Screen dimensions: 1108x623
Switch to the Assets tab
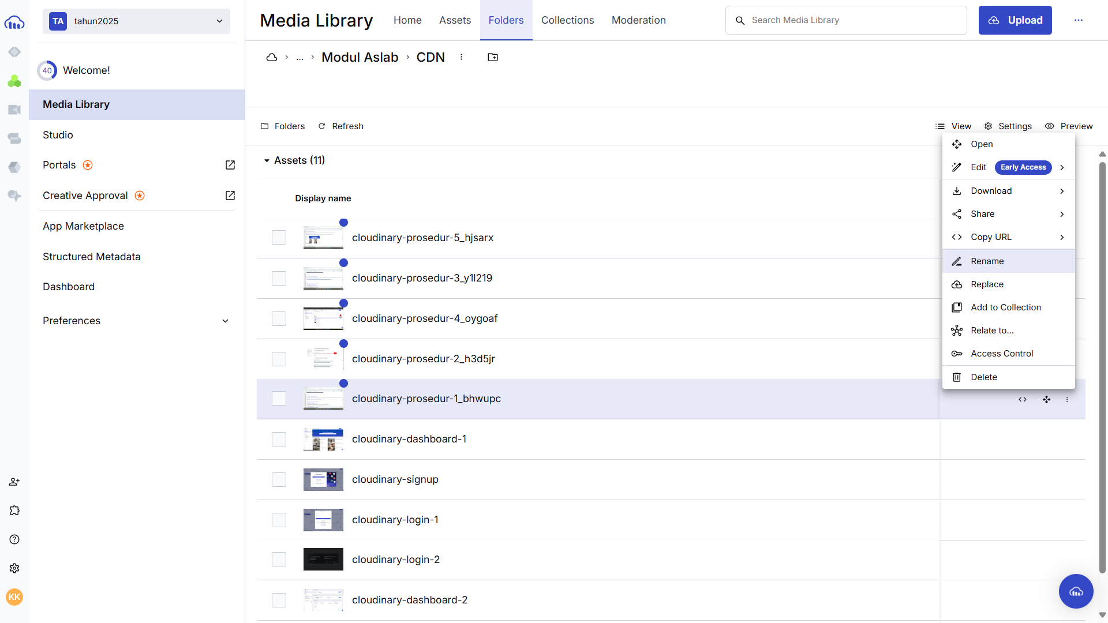coord(455,20)
